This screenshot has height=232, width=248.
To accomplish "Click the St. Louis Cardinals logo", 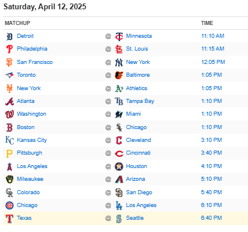I will [x=119, y=49].
